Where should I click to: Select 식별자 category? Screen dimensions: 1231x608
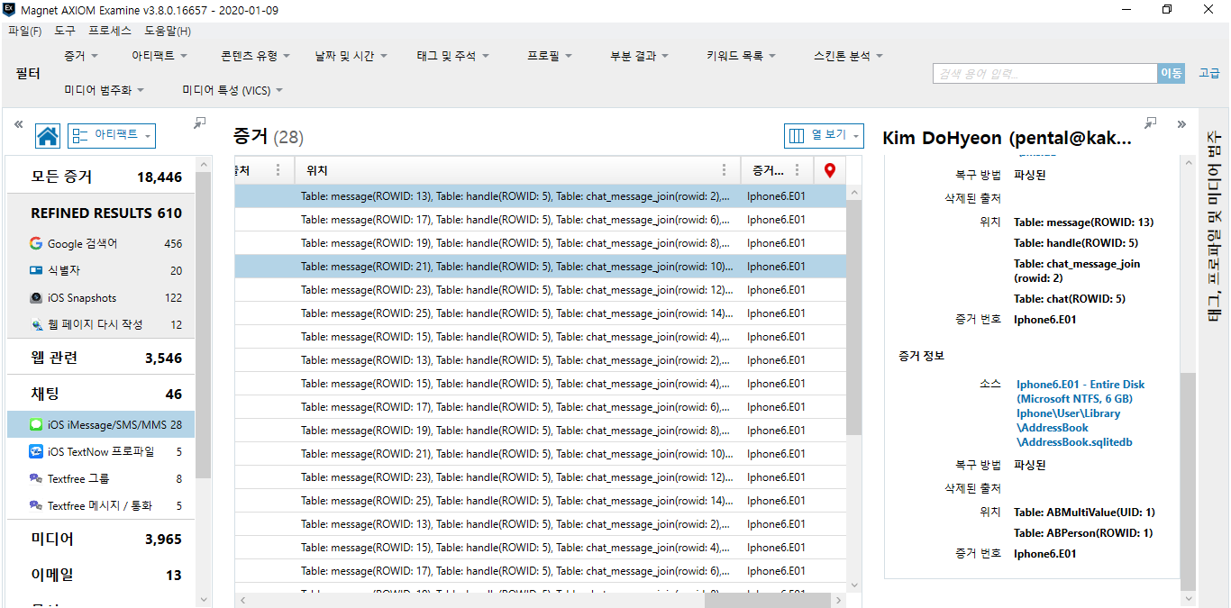coord(101,270)
